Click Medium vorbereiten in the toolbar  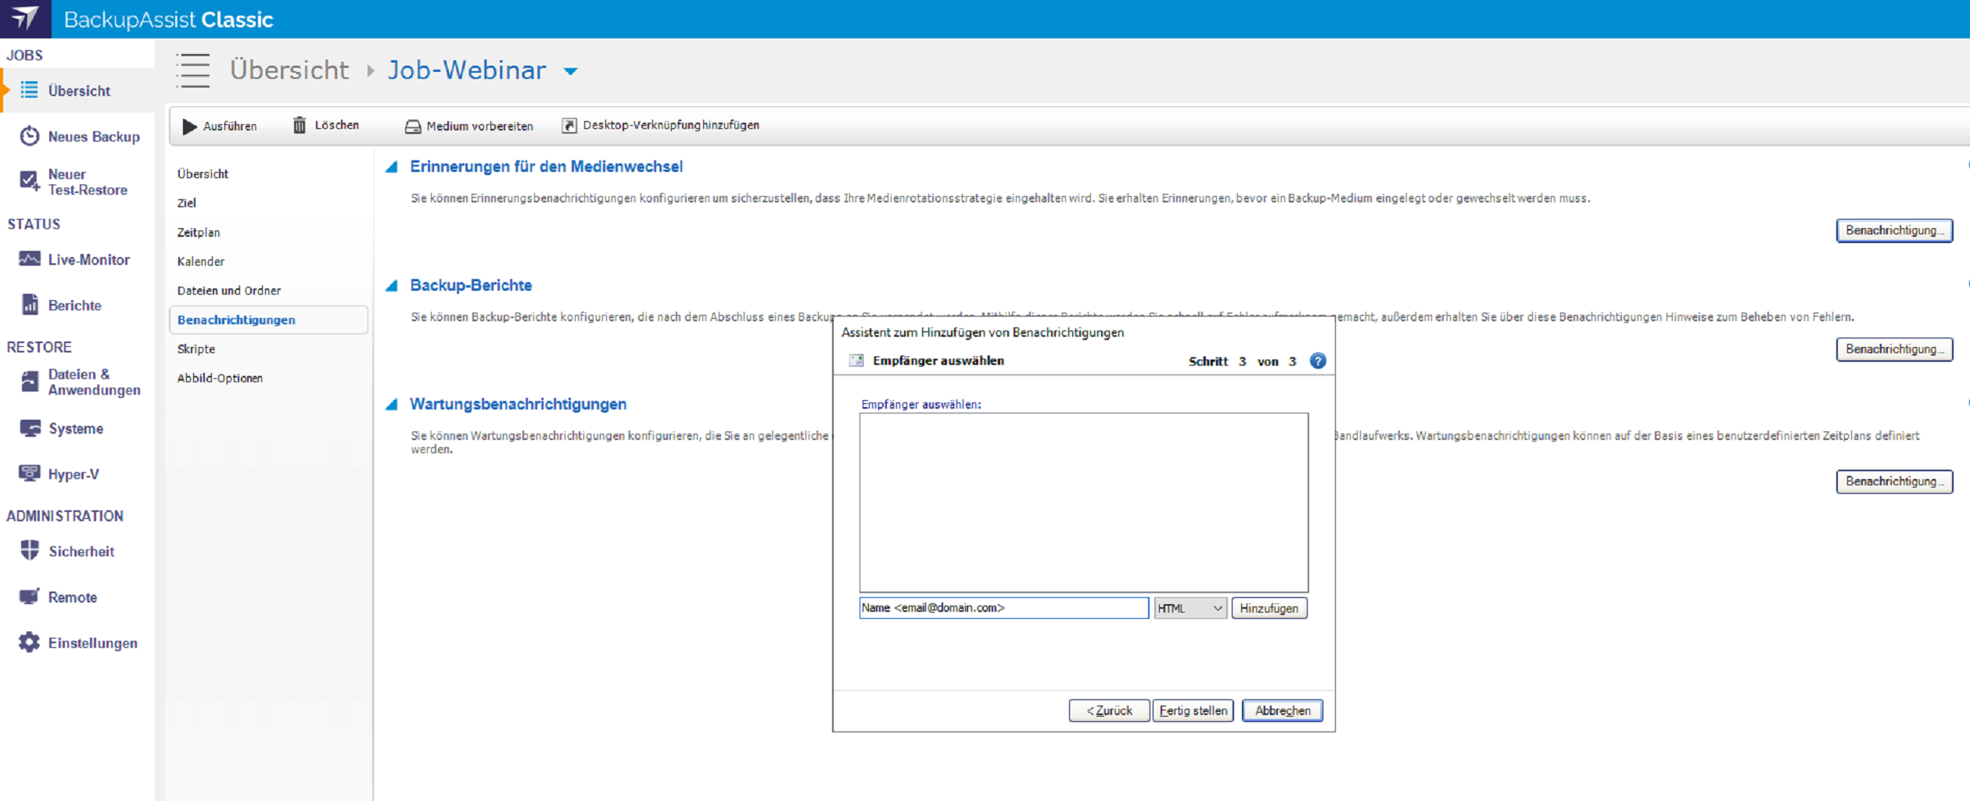[468, 126]
